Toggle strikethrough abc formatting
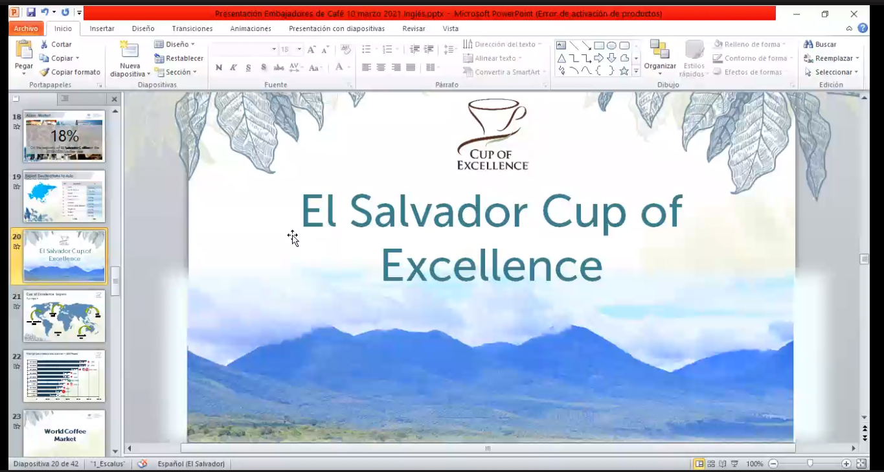 (279, 67)
